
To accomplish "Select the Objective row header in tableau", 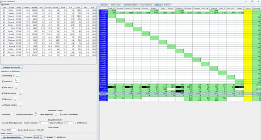I will (104, 13).
